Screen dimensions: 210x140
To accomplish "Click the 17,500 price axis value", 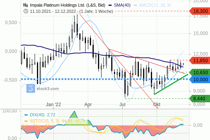I will pyautogui.click(x=201, y=16).
